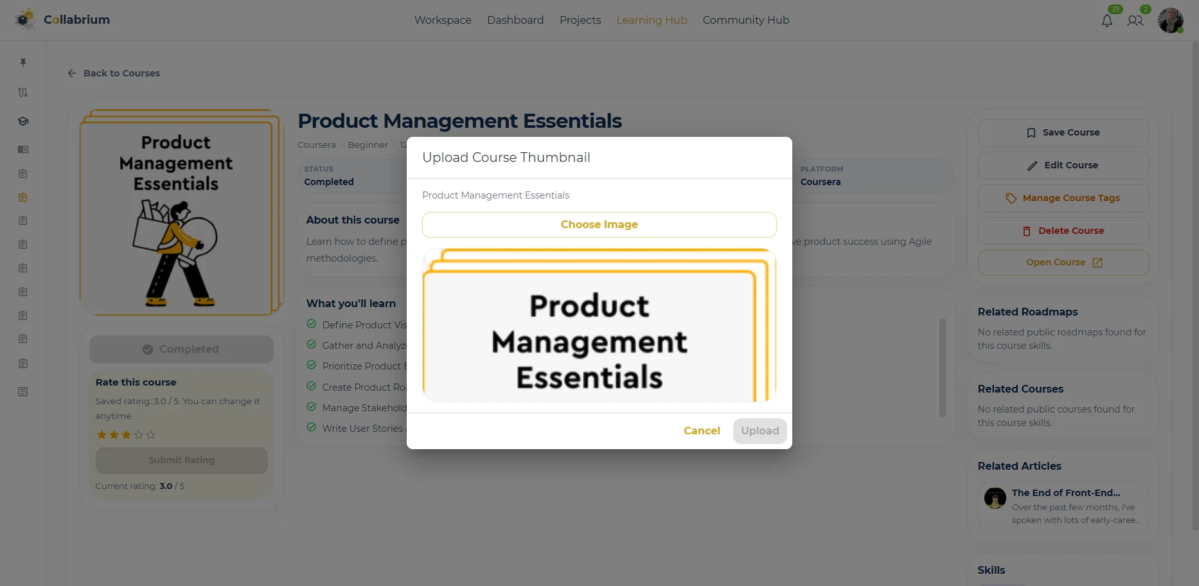Click the Completed status button
Viewport: 1199px width, 586px height.
tap(181, 350)
